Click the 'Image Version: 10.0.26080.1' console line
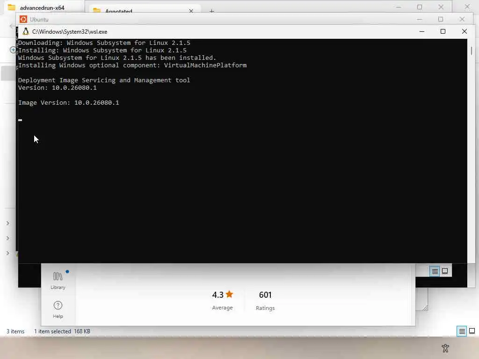Viewport: 479px width, 359px height. [x=69, y=102]
